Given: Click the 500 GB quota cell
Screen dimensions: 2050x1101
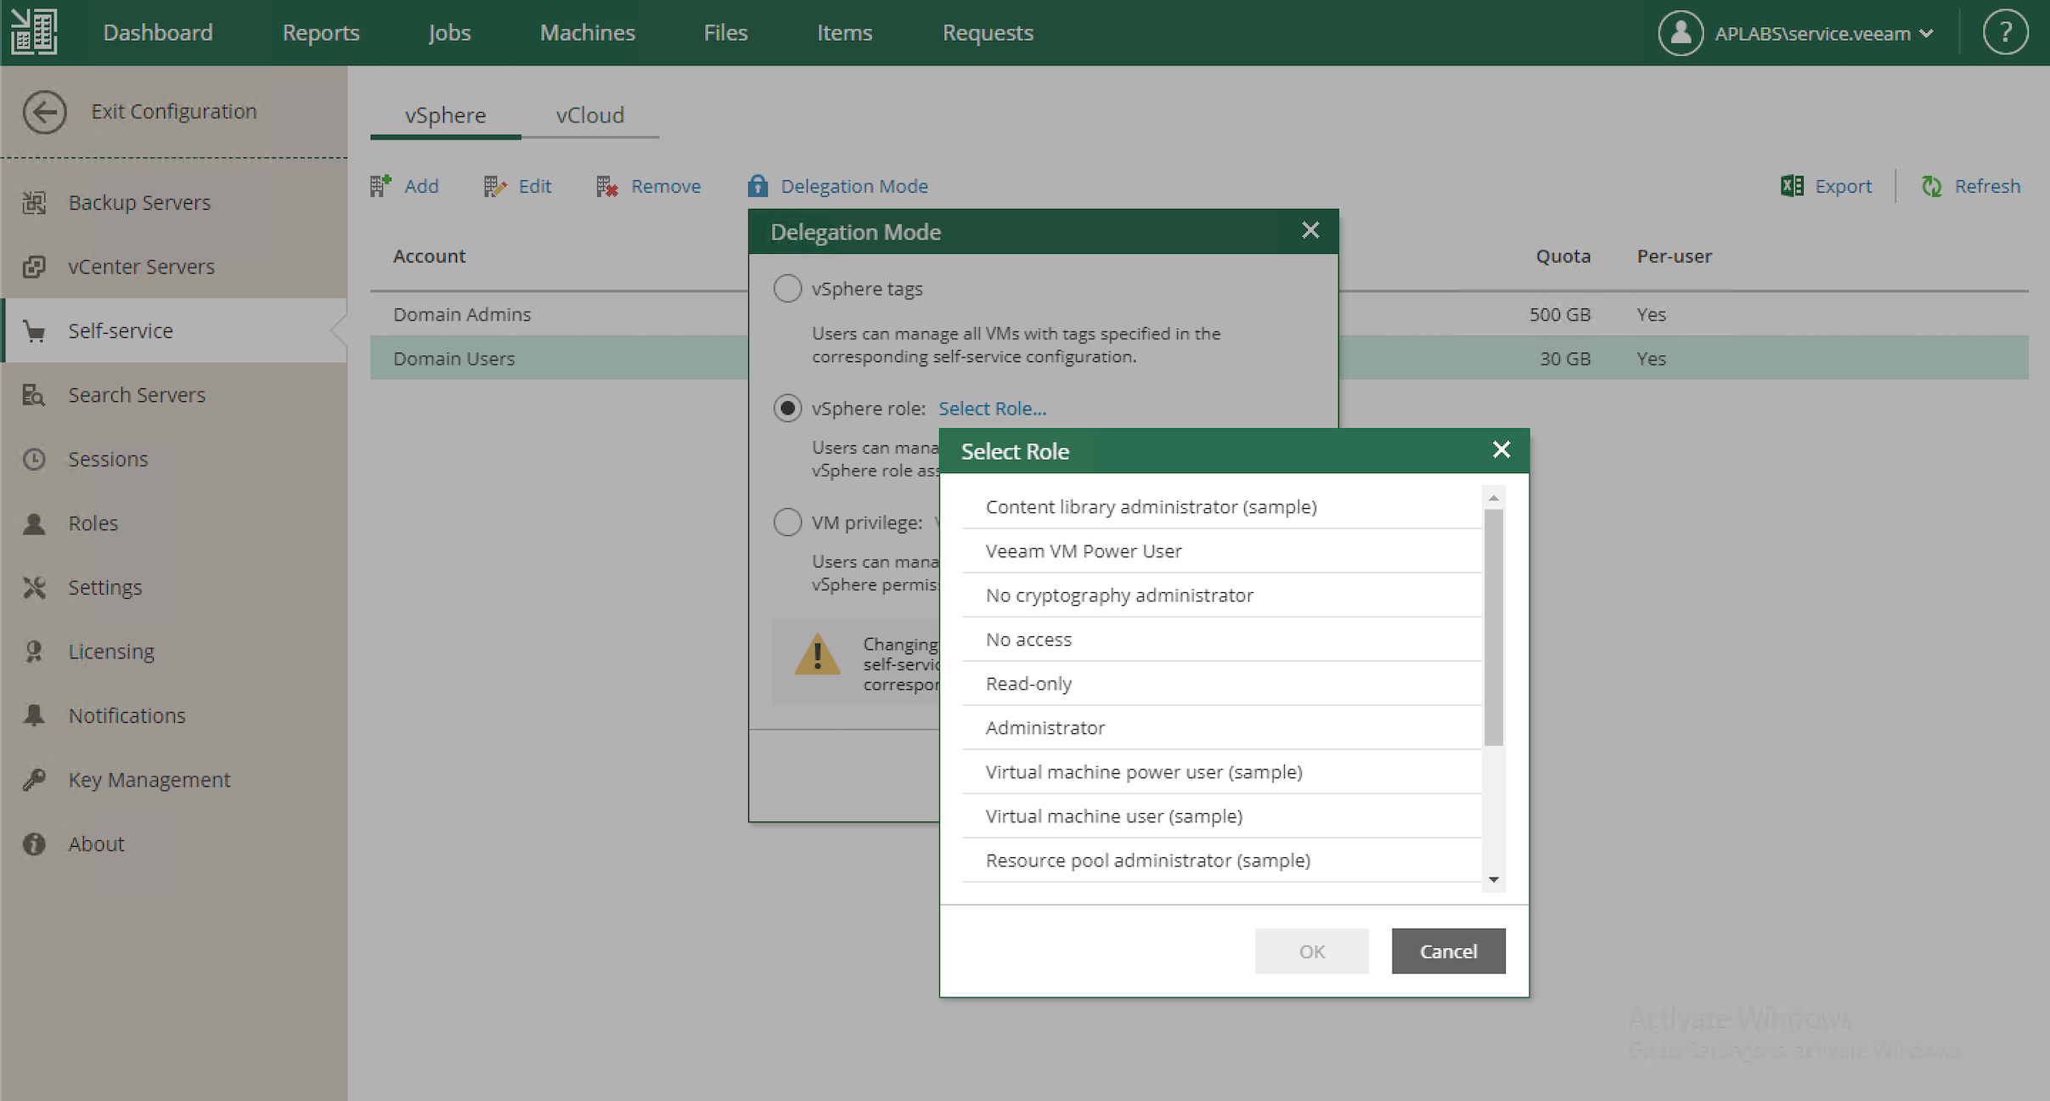Looking at the screenshot, I should pyautogui.click(x=1559, y=314).
